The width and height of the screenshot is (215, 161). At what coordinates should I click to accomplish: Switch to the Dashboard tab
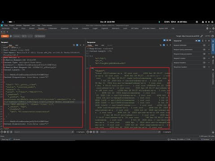coord(5,28)
